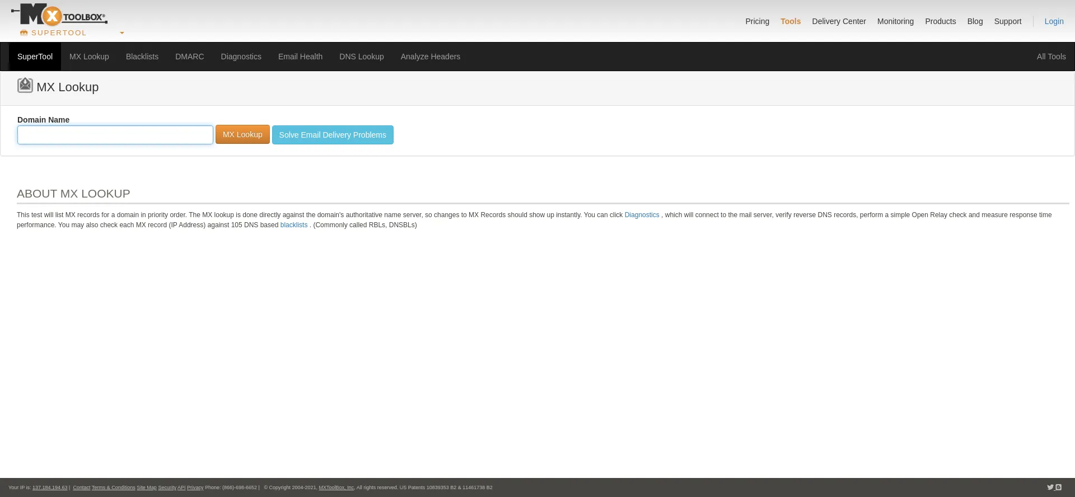
Task: Click the footer phone number (866)-698-6652
Action: point(240,487)
